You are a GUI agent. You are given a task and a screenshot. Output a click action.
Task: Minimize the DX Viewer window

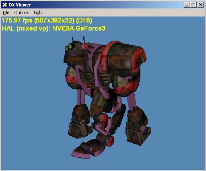[187, 5]
